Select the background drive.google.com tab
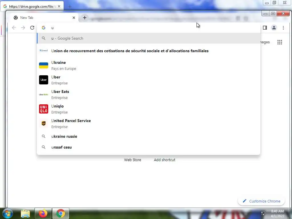 (32, 6)
